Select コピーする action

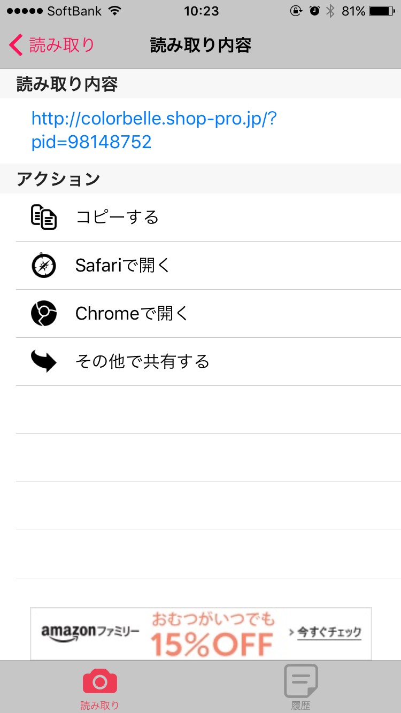(x=117, y=217)
